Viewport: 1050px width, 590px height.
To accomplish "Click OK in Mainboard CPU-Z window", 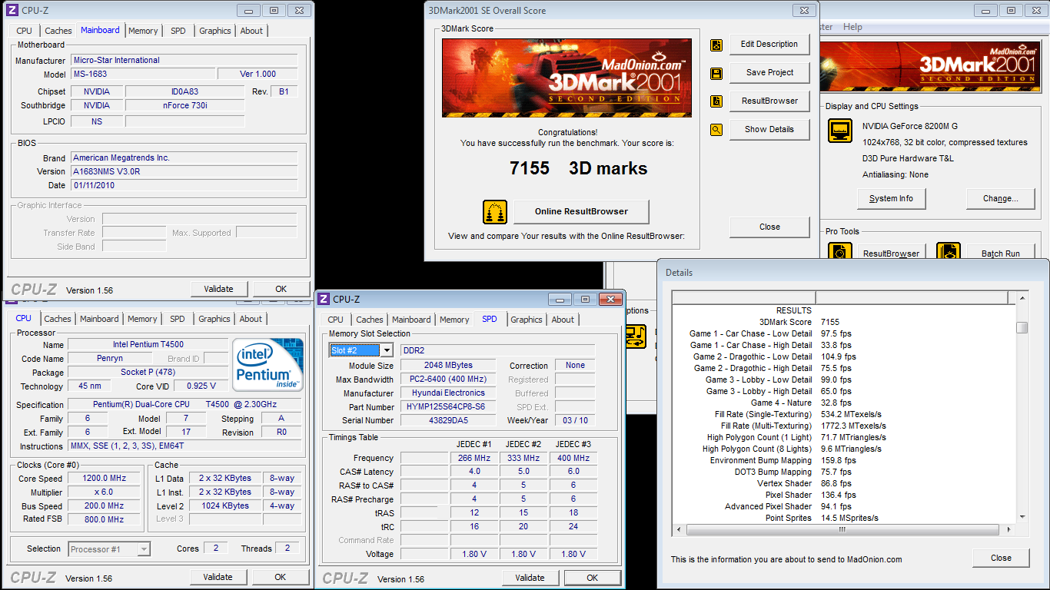I will [x=281, y=289].
